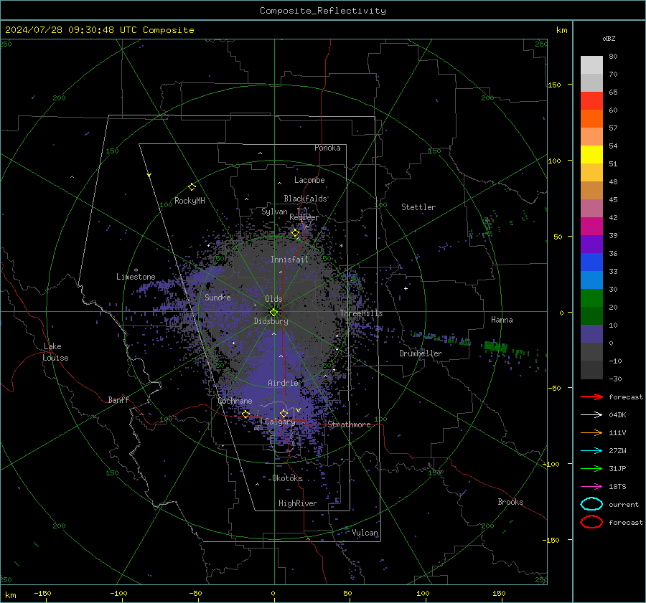Click the cyan current ellipse symbol
Screen dimensions: 646x603
[591, 504]
